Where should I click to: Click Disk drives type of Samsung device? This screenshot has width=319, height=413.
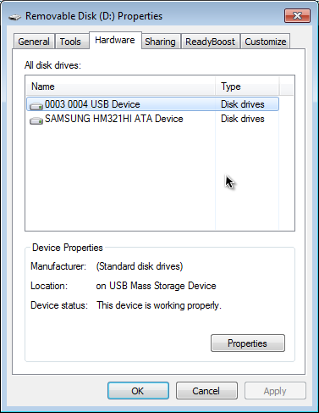pos(243,119)
